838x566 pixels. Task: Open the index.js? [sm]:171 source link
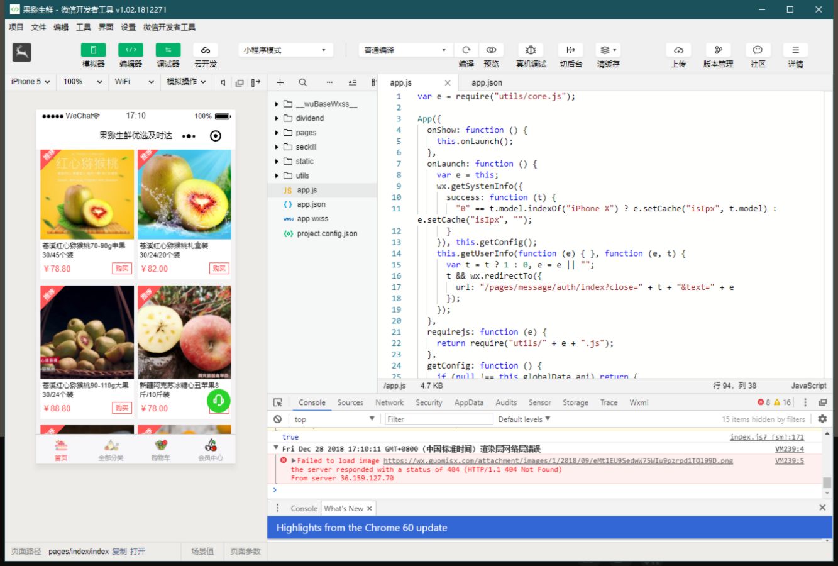point(767,437)
